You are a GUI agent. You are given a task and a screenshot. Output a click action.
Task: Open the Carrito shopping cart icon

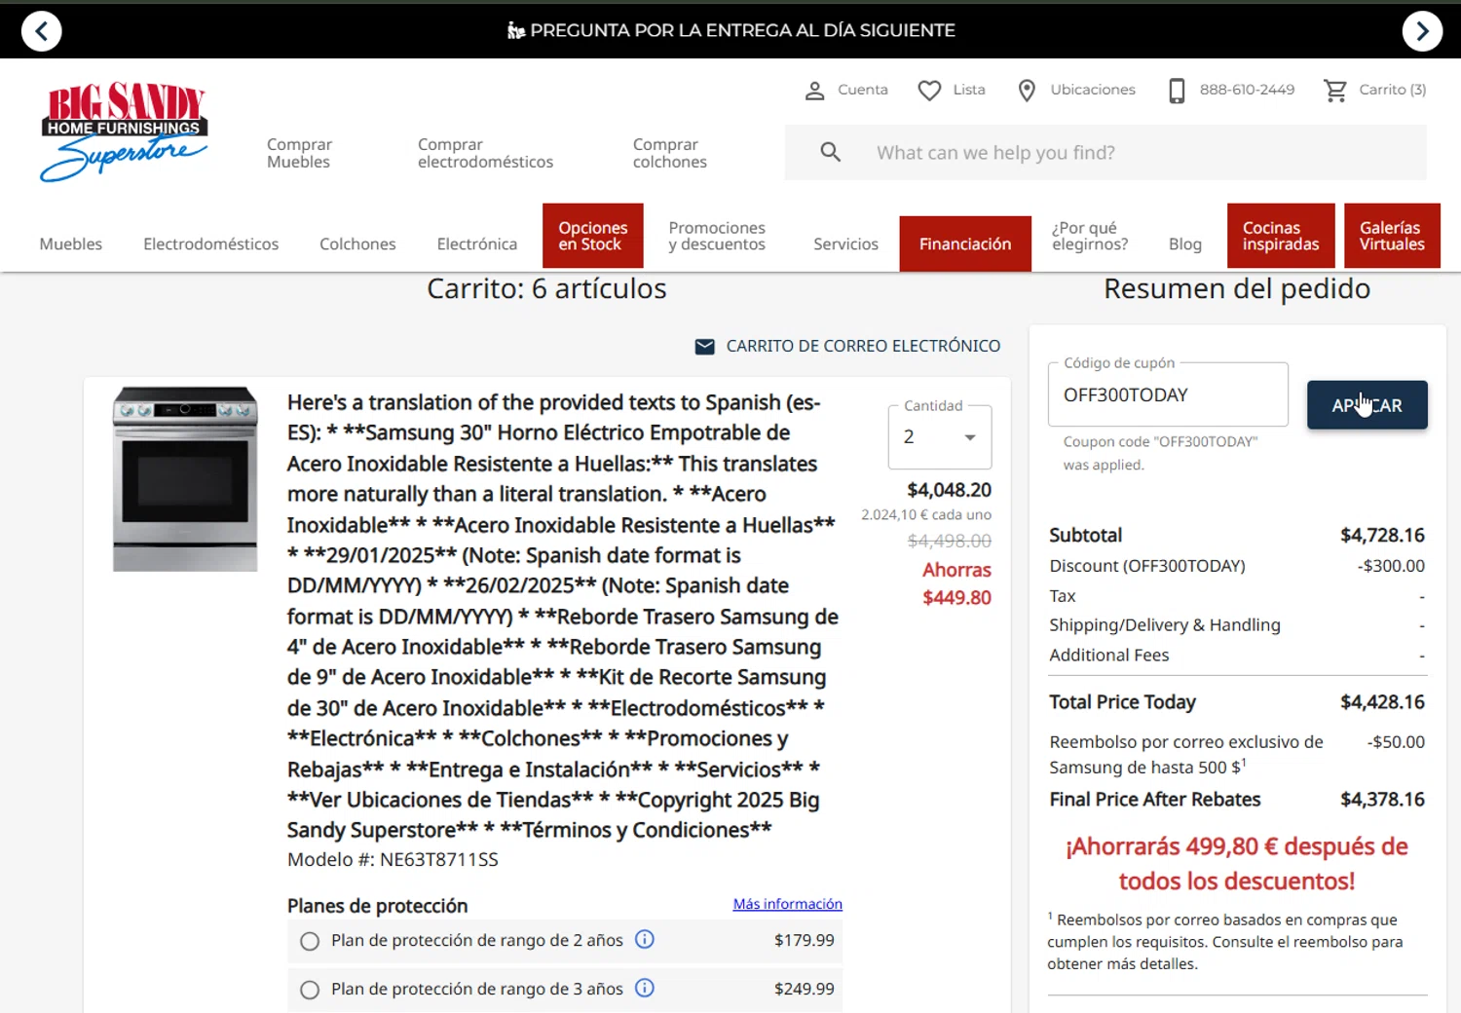pos(1335,91)
